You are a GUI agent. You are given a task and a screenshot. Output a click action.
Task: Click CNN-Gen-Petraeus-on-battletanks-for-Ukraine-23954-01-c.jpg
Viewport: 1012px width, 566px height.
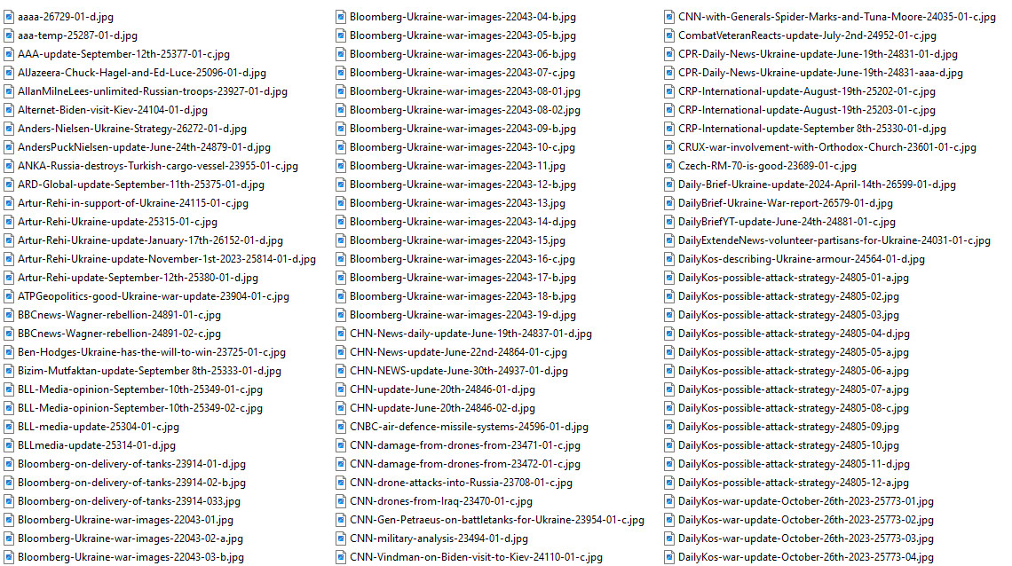[497, 520]
